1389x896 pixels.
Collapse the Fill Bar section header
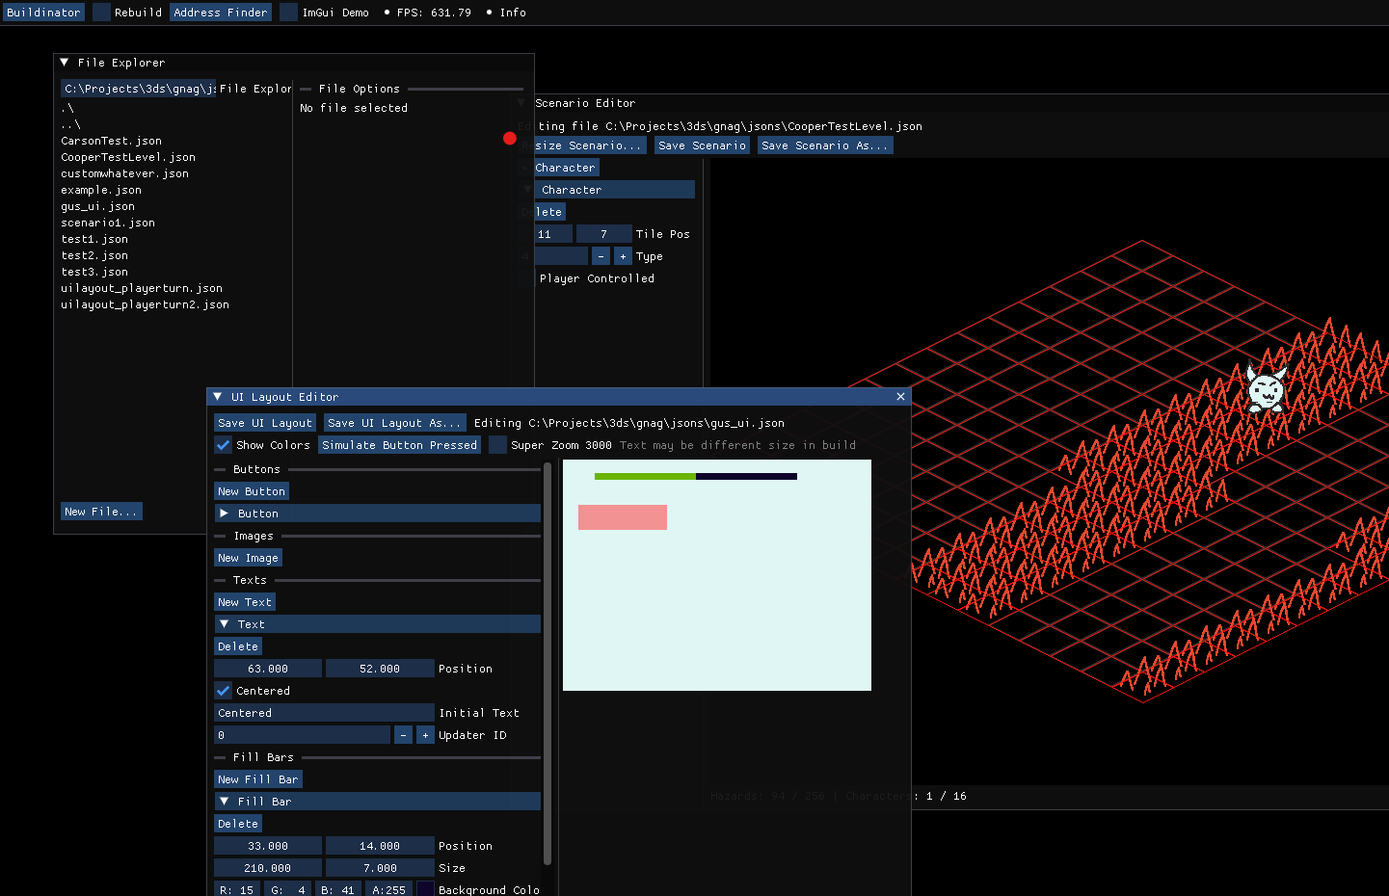tap(225, 802)
